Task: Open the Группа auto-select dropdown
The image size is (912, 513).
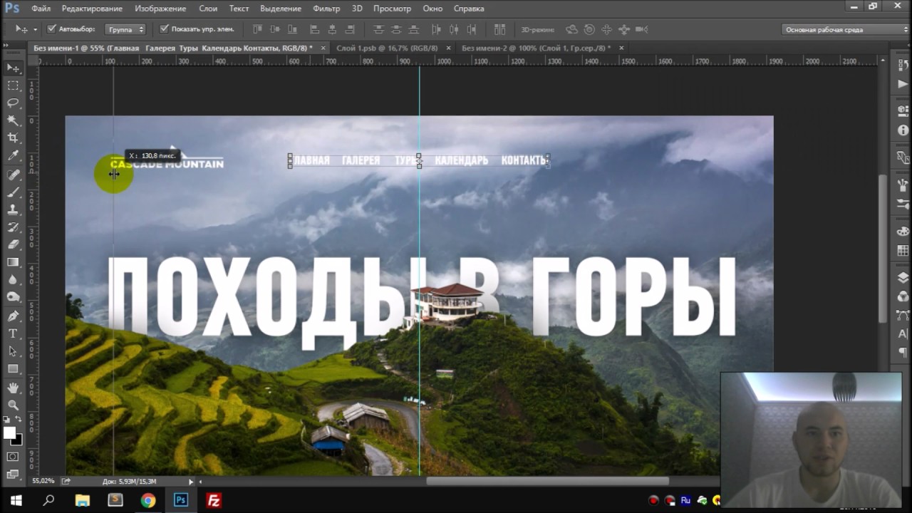Action: 125,29
